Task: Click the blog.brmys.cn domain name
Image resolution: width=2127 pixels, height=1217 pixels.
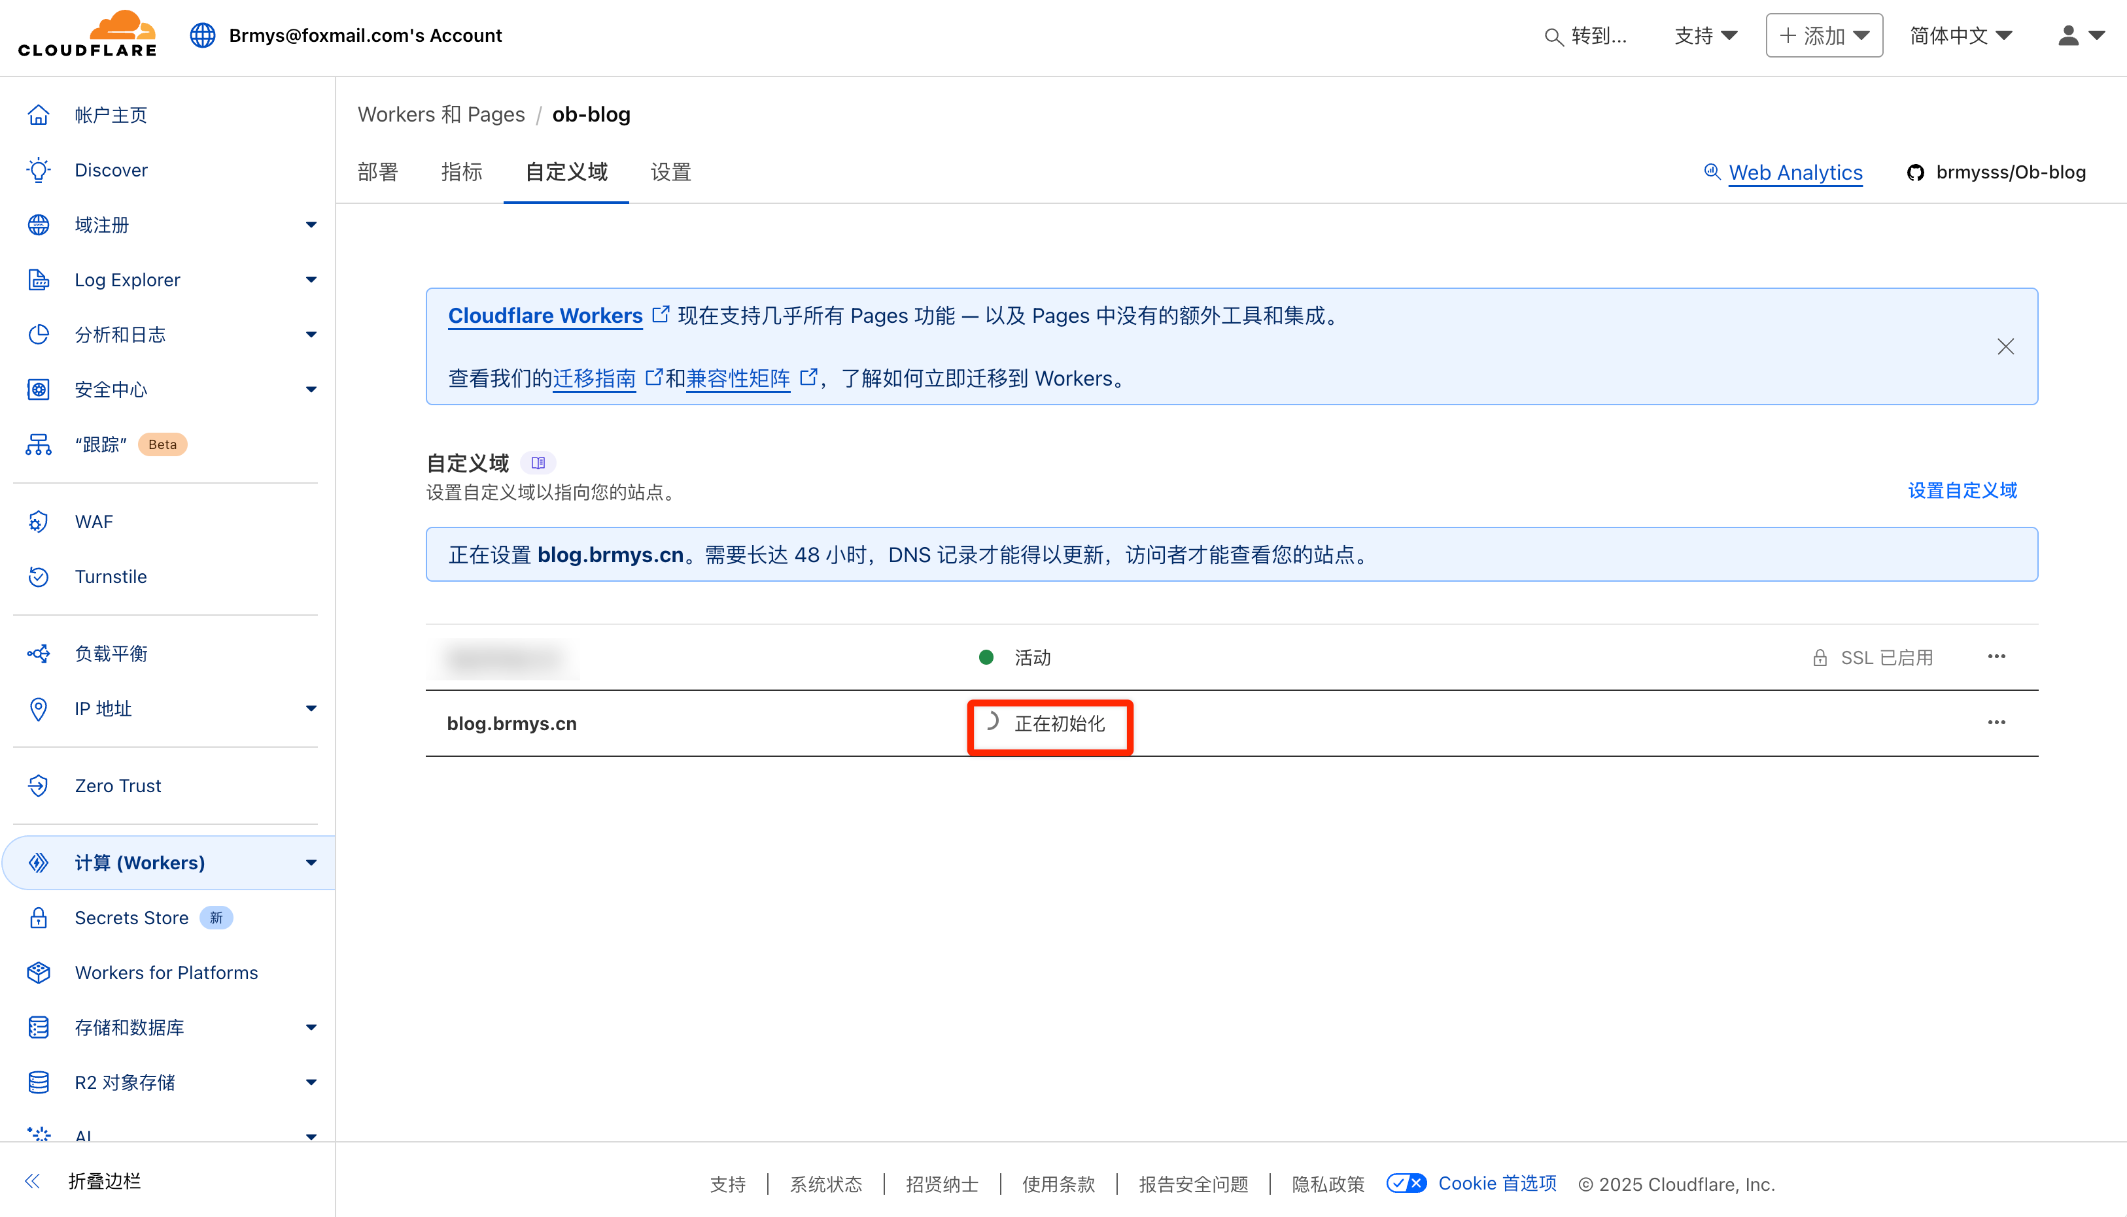Action: click(x=512, y=724)
